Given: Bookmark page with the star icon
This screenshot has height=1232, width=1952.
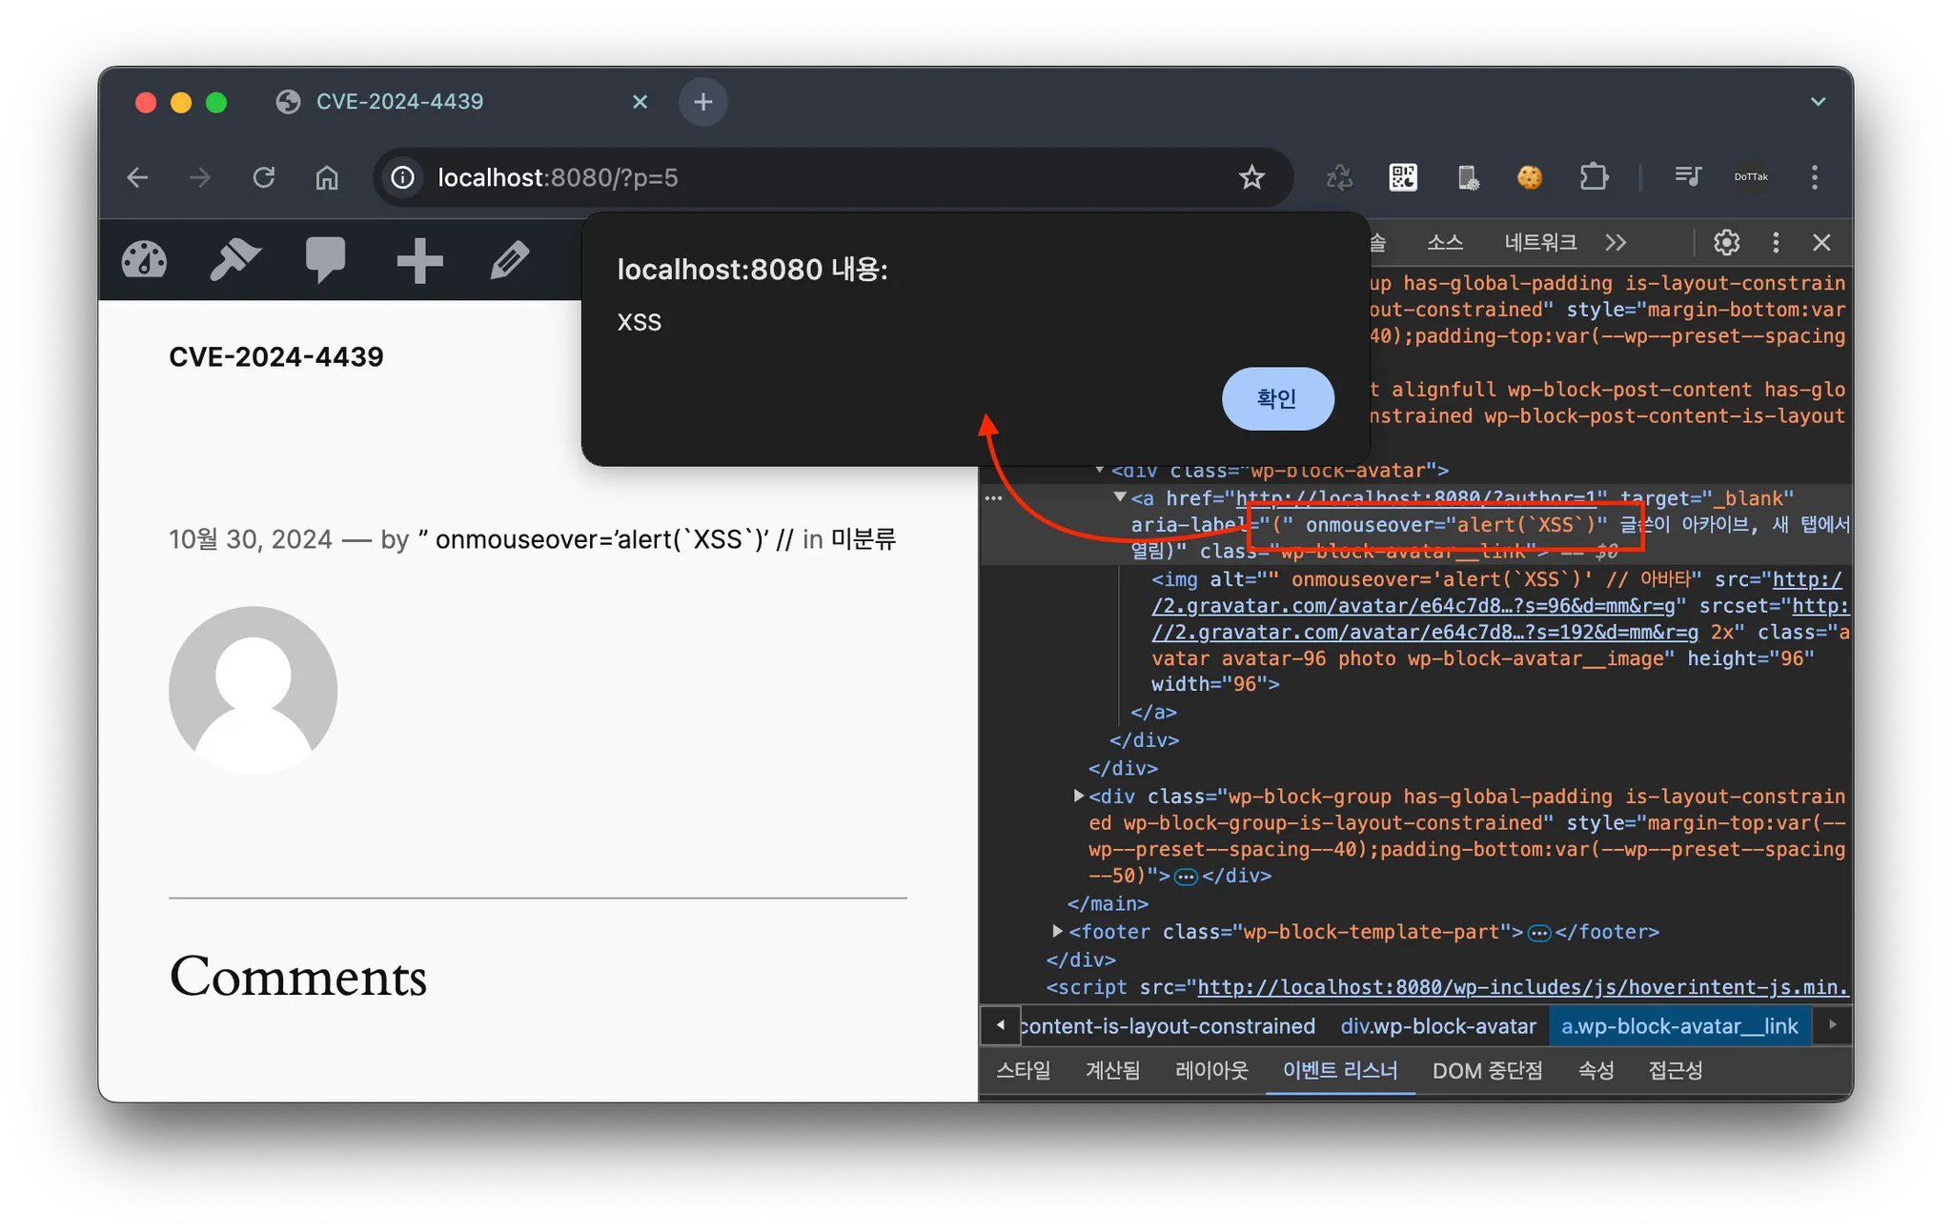Looking at the screenshot, I should (x=1251, y=177).
